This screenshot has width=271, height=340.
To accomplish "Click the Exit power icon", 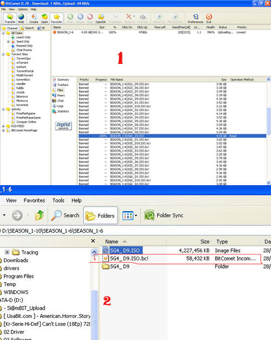I will pyautogui.click(x=209, y=18).
